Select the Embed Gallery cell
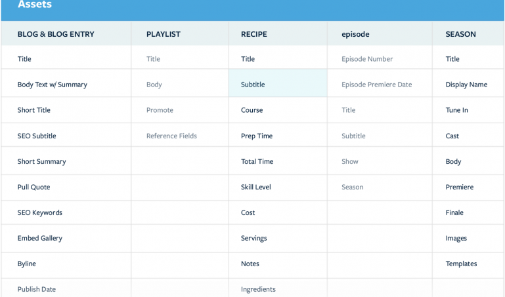This screenshot has width=505, height=297. 66,238
